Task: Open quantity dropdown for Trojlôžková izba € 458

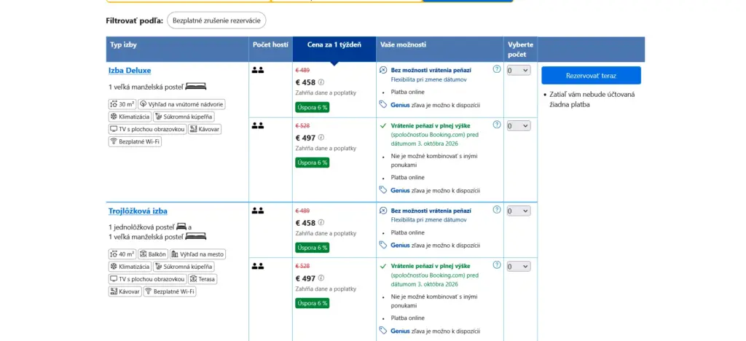Action: click(x=519, y=211)
